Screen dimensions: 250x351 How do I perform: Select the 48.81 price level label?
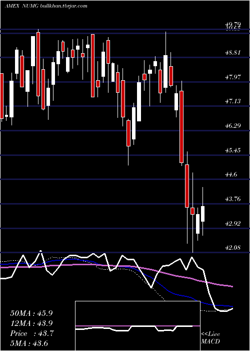click(x=233, y=53)
